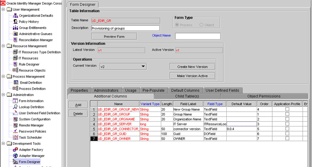Open IT Resources Type Definition icon

coord(15,52)
